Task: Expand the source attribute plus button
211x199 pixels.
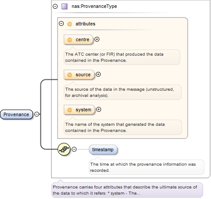Action: [x=98, y=75]
